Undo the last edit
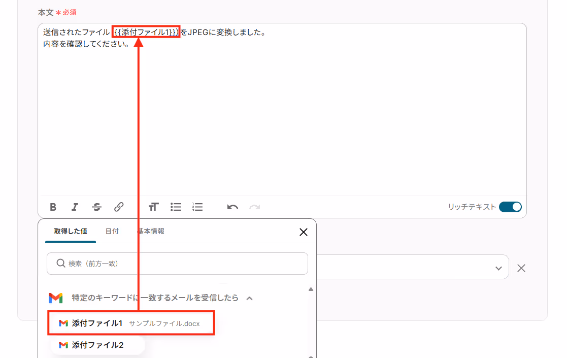 coord(232,207)
